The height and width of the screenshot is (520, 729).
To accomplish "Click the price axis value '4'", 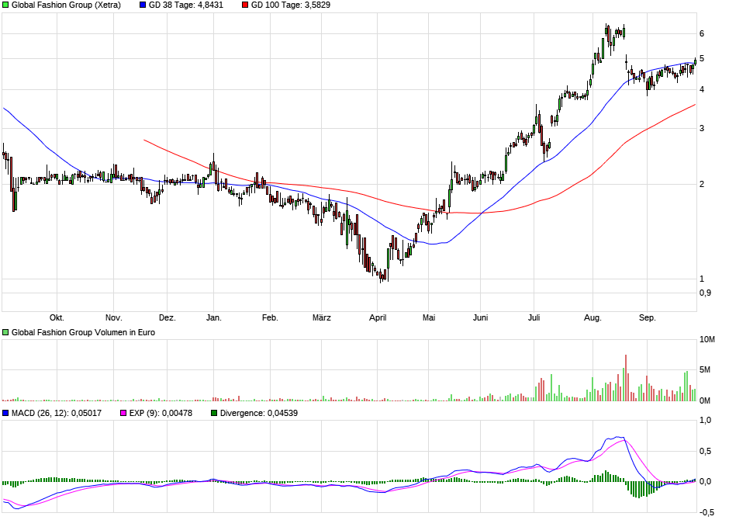I will pyautogui.click(x=702, y=90).
